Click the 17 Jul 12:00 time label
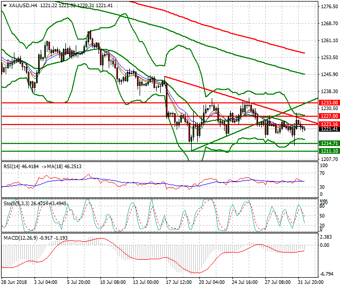 (179, 282)
